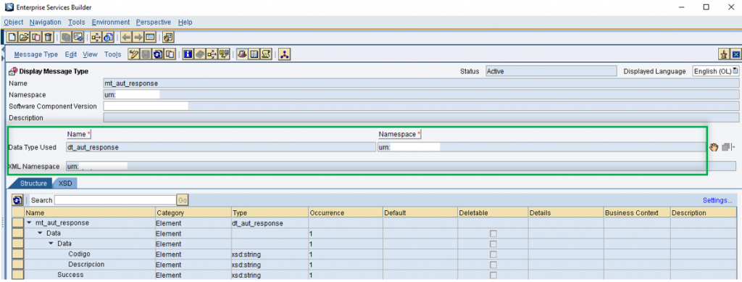This screenshot has width=742, height=282.
Task: Click the copy icon next to Refresh
Action: click(170, 54)
